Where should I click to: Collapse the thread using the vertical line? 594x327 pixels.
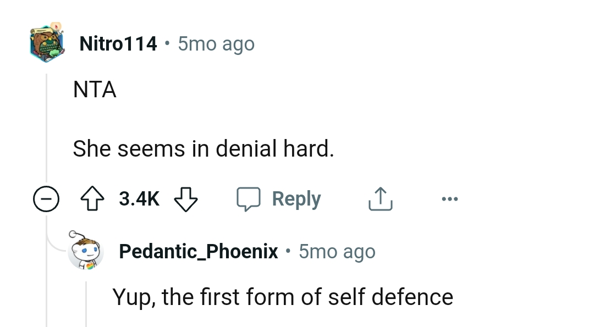(47, 137)
